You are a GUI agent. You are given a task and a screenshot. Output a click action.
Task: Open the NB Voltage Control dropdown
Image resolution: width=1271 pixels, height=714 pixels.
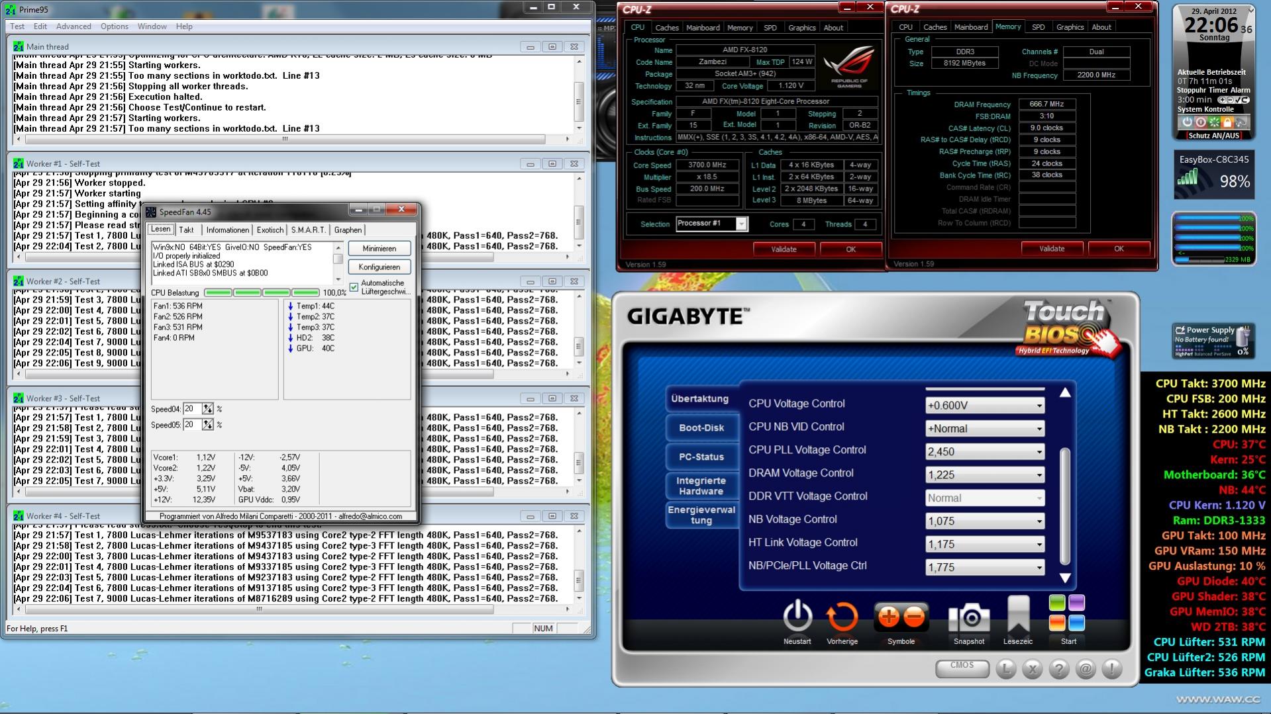coord(985,521)
